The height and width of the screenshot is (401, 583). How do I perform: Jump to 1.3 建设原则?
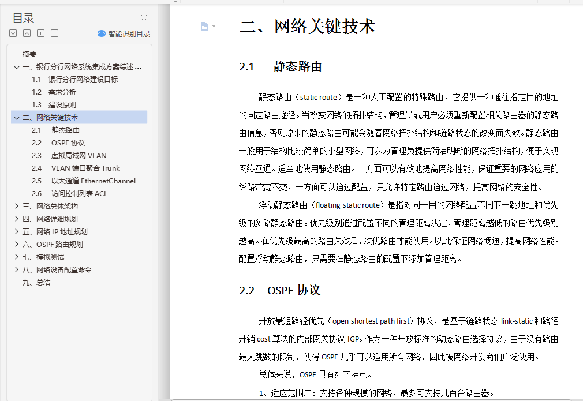tap(54, 105)
